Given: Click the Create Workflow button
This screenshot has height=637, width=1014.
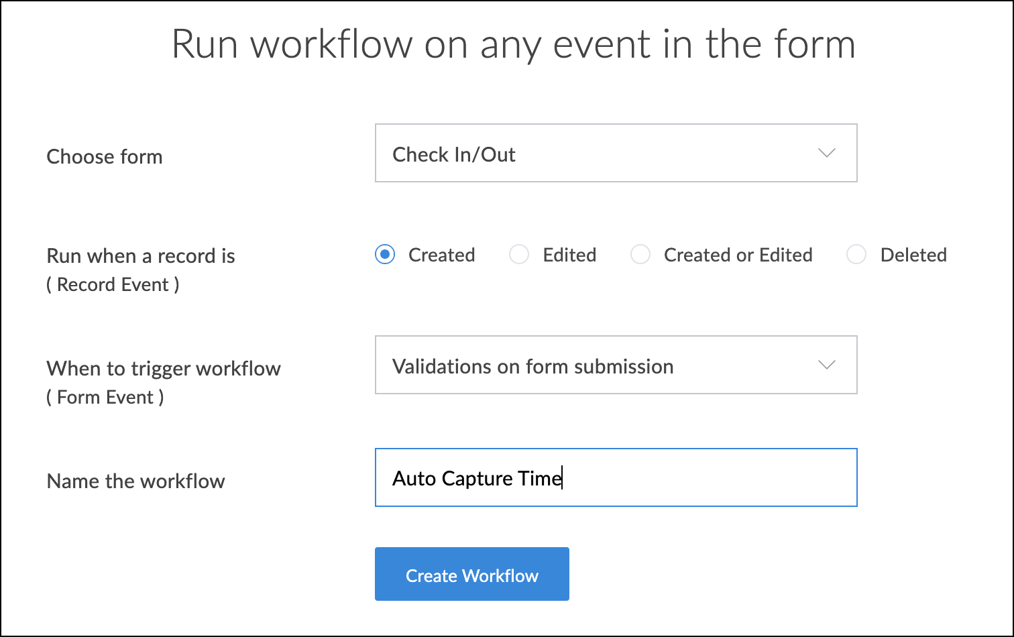Looking at the screenshot, I should 471,574.
